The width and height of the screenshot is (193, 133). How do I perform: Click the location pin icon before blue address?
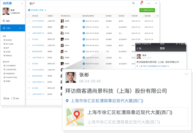(x=67, y=101)
